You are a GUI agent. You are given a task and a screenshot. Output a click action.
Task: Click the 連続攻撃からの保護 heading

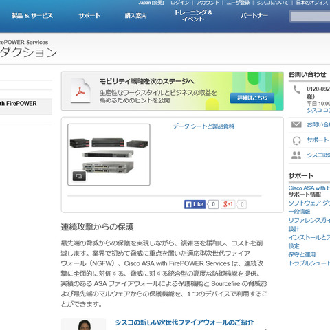pos(97,227)
